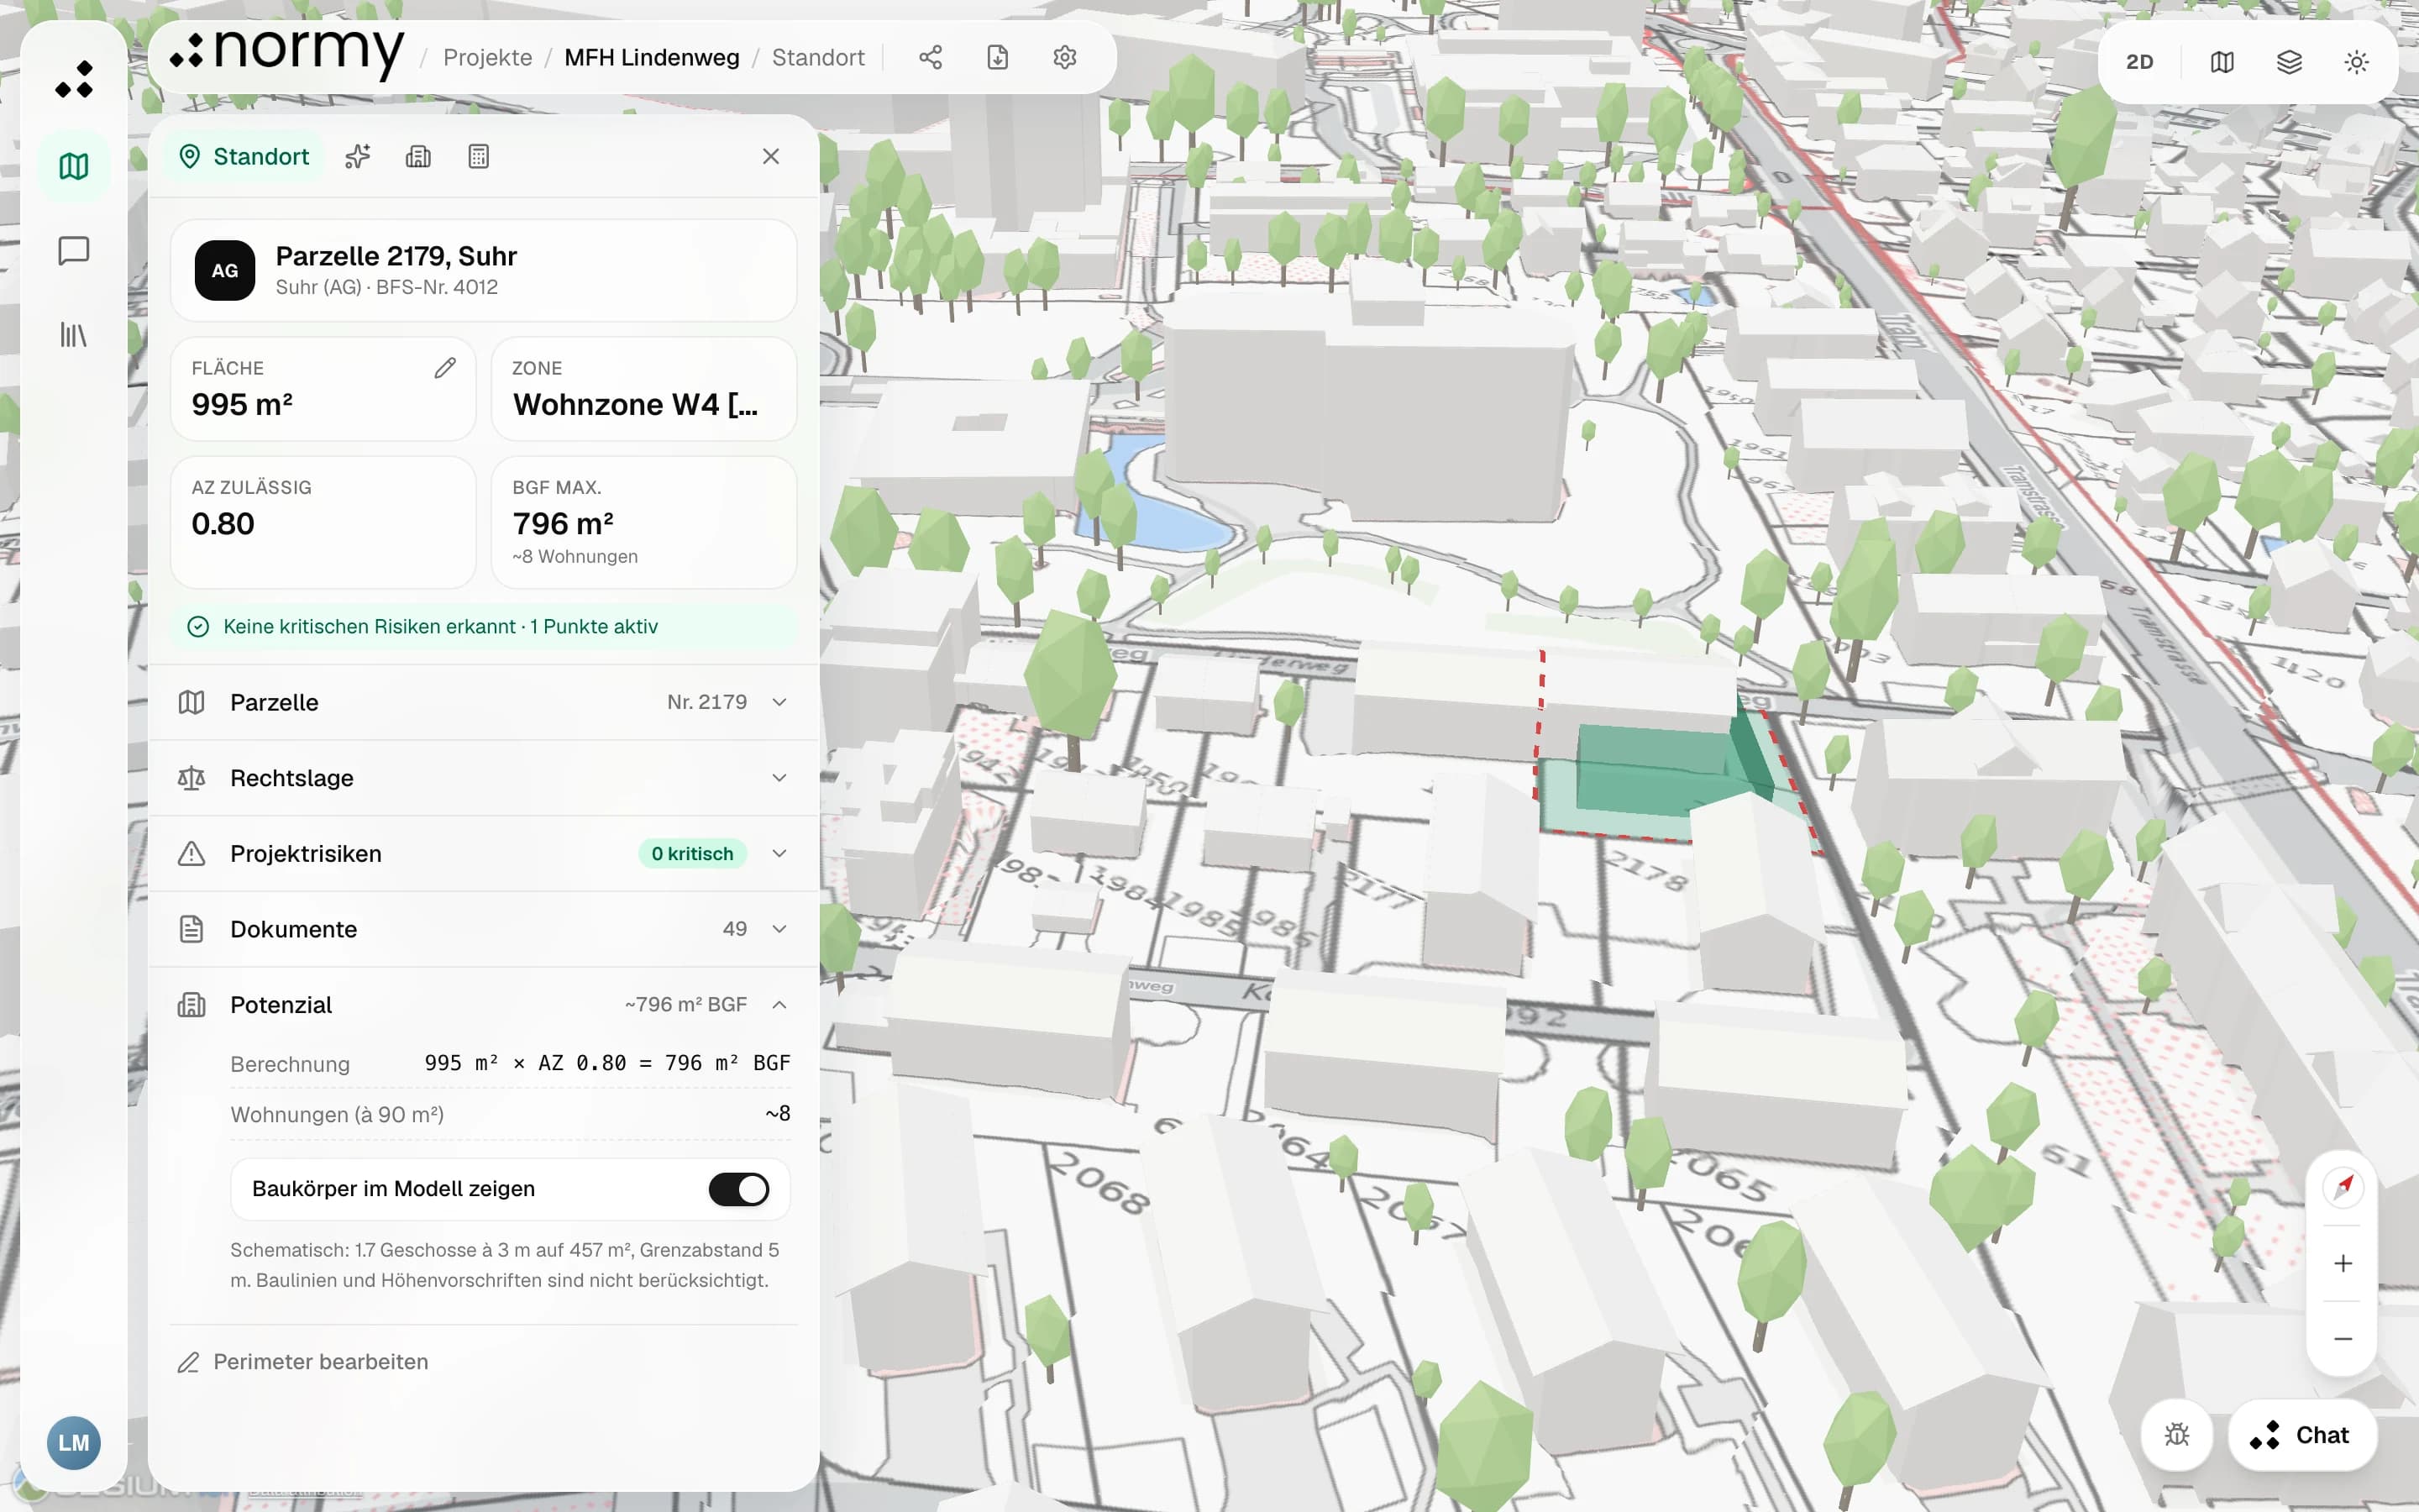
Task: Zoom in on the map
Action: (x=2343, y=1263)
